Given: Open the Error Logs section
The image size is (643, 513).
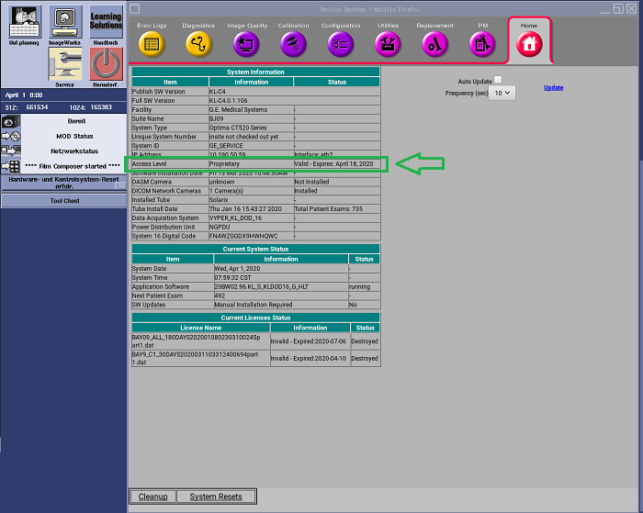Looking at the screenshot, I should [x=152, y=42].
